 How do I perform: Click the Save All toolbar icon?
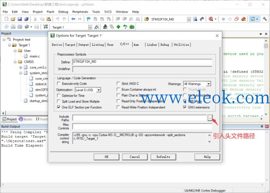pos(26,19)
